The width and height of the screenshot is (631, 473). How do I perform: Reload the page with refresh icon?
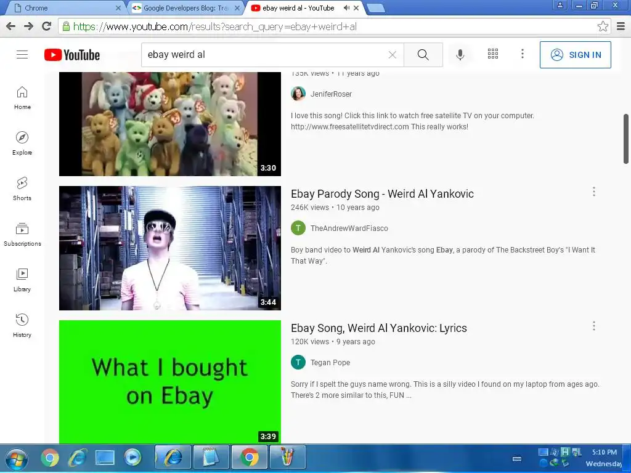coord(47,26)
